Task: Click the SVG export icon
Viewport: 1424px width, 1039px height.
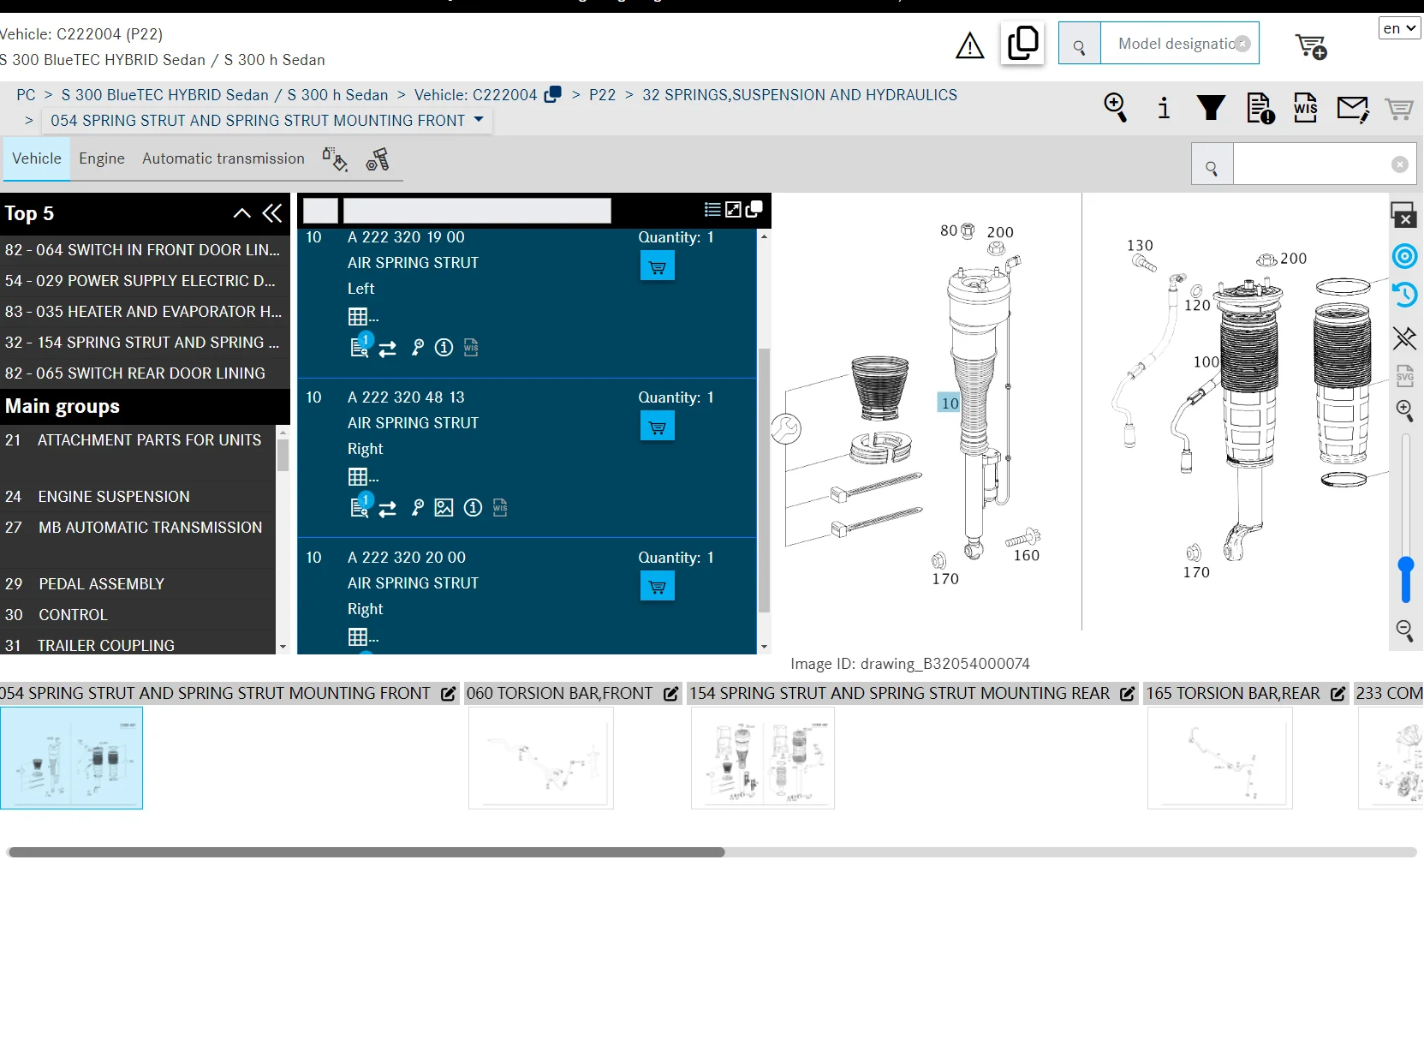Action: [x=1404, y=376]
